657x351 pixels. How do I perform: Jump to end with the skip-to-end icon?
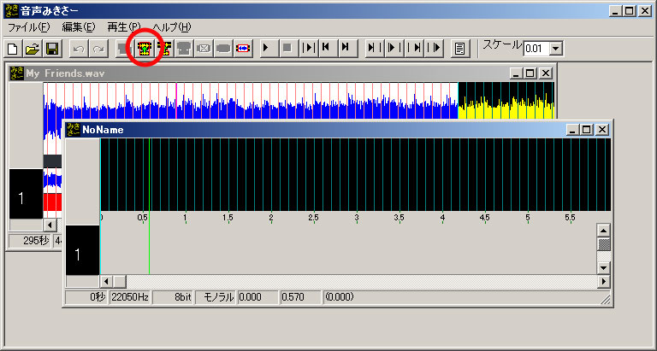347,49
